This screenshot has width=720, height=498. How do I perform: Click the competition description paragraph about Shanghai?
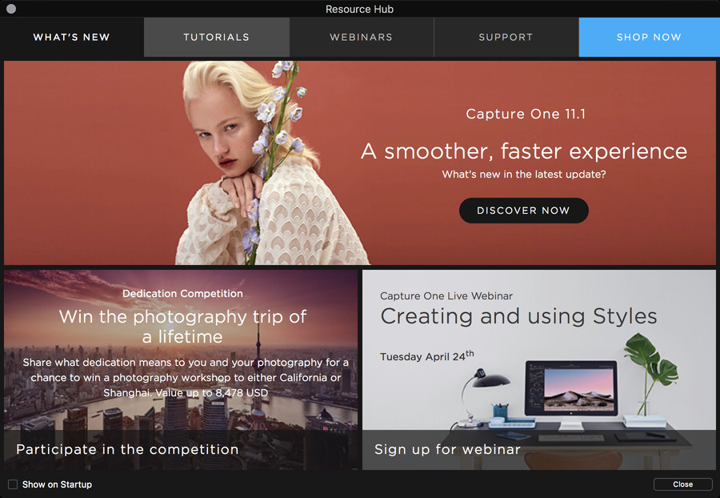(186, 378)
